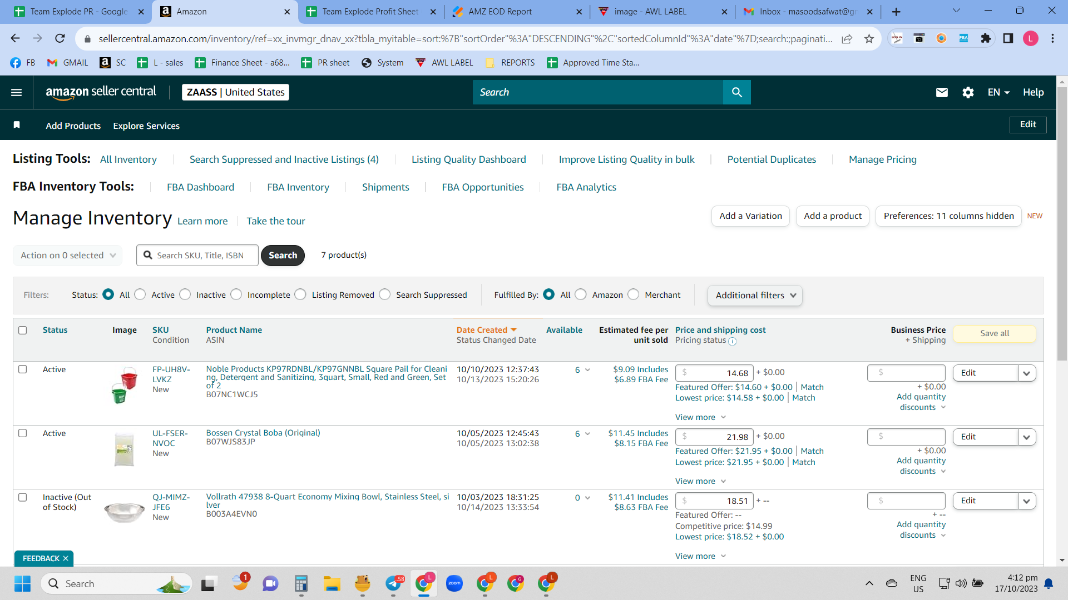Open the Chrome three-dot menu
Viewport: 1068px width, 600px height.
(1052, 38)
